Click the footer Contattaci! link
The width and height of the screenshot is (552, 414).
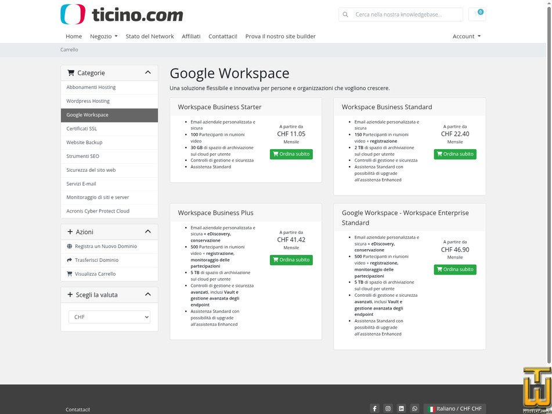[78, 409]
